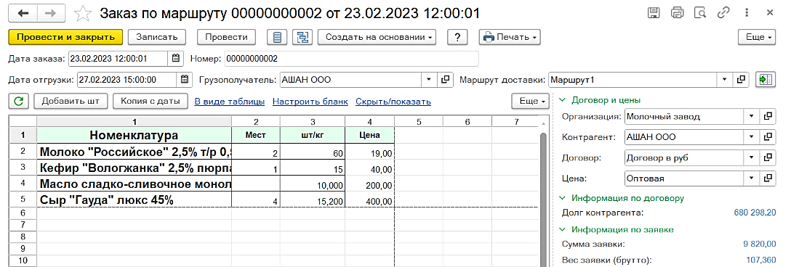Open the Цена Оптовая dropdown
The height and width of the screenshot is (267, 791).
click(751, 178)
